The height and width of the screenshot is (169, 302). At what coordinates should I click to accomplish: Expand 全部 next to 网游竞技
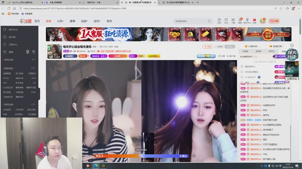pyautogui.click(x=33, y=68)
